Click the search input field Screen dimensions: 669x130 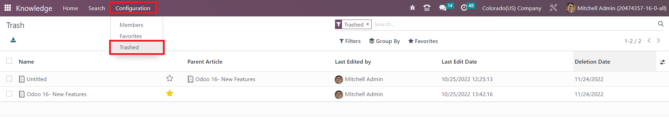point(514,24)
